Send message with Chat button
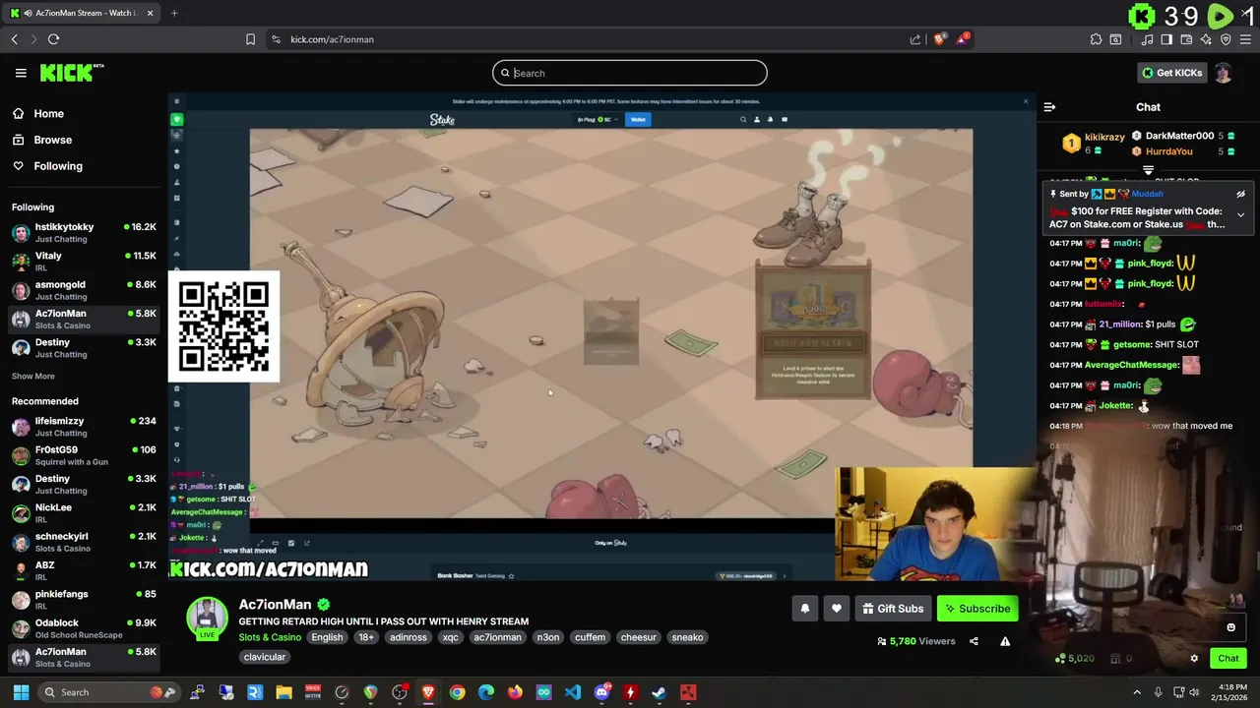1260x708 pixels. pos(1228,659)
